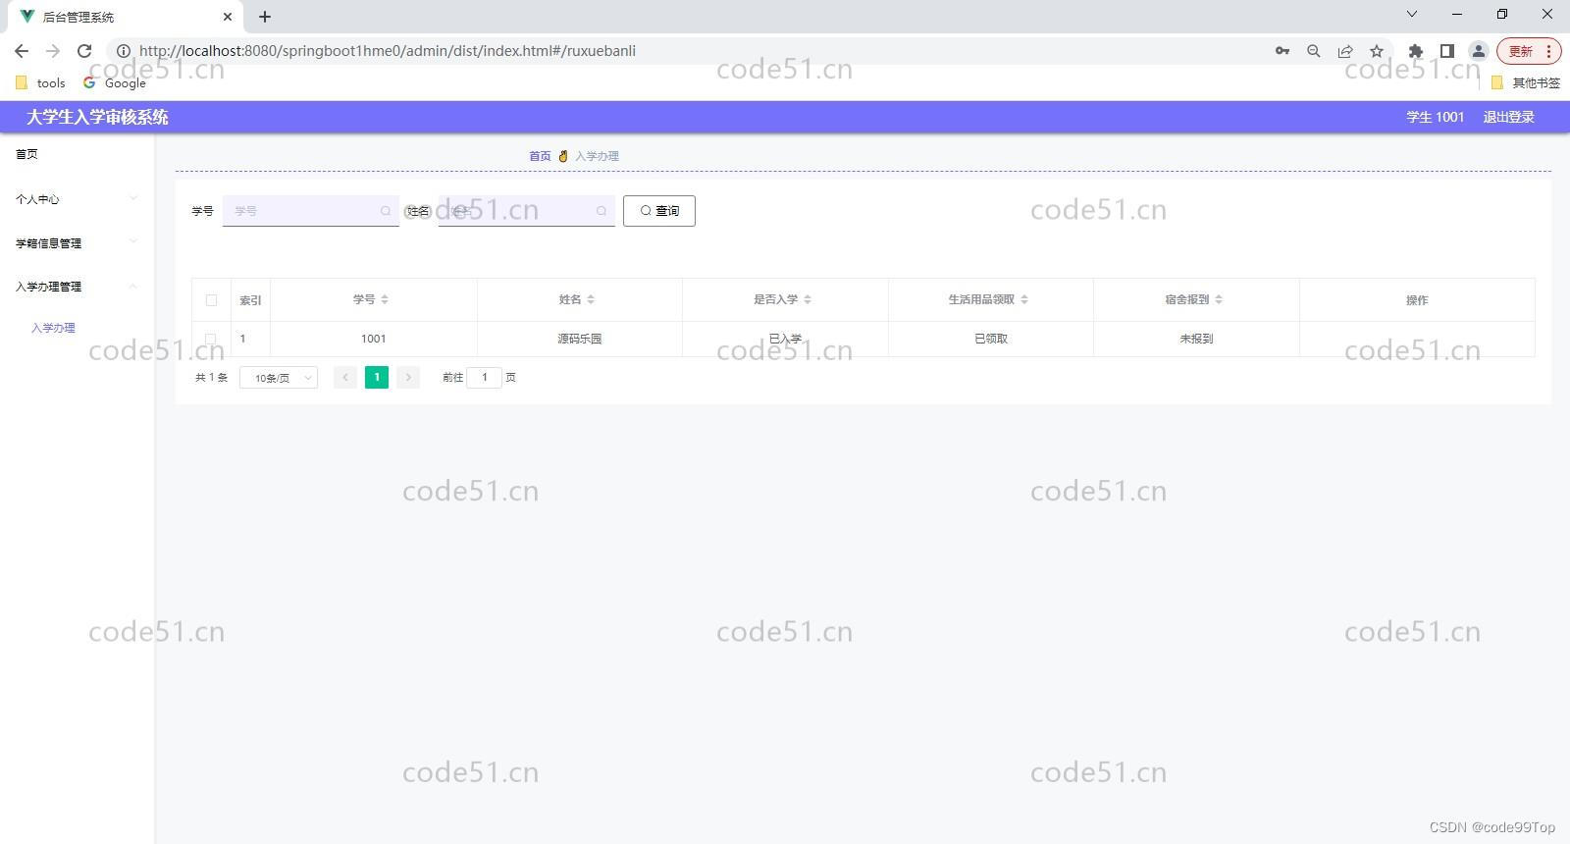Tick the select-all checkbox in table header
The width and height of the screenshot is (1570, 844).
pos(211,300)
